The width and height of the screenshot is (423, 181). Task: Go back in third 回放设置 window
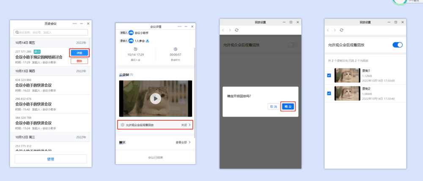[x=223, y=30]
